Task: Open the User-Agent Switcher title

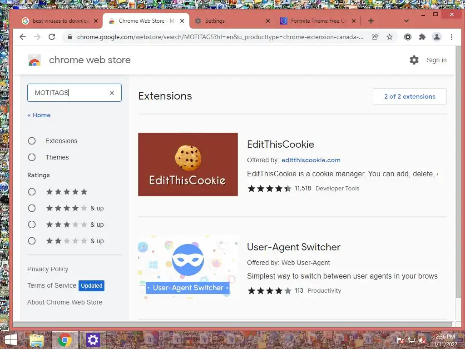Action: click(x=294, y=247)
